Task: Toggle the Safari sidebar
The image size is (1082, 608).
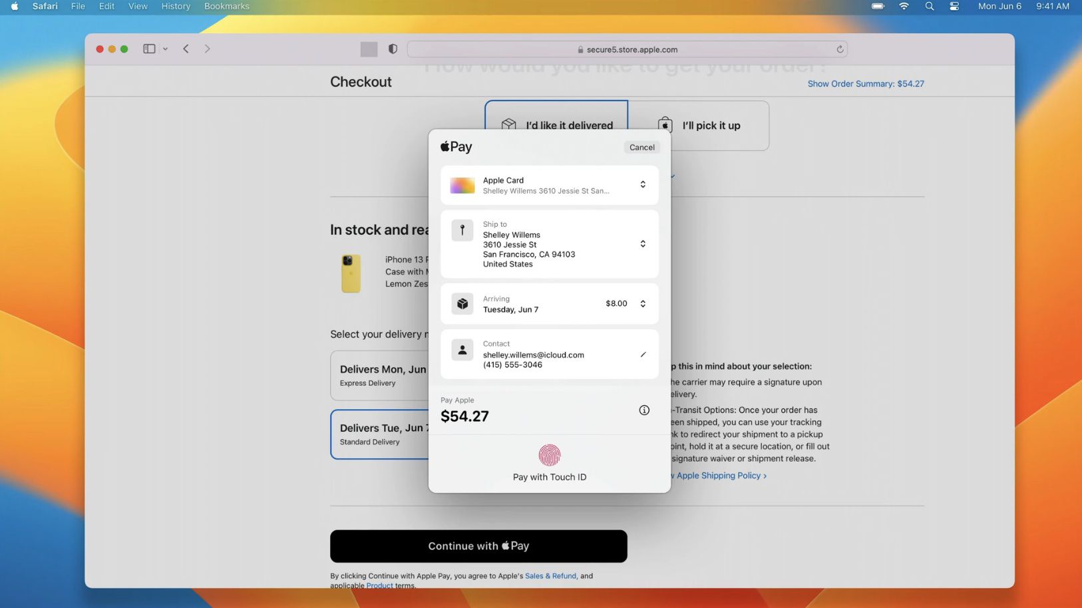Action: tap(149, 49)
